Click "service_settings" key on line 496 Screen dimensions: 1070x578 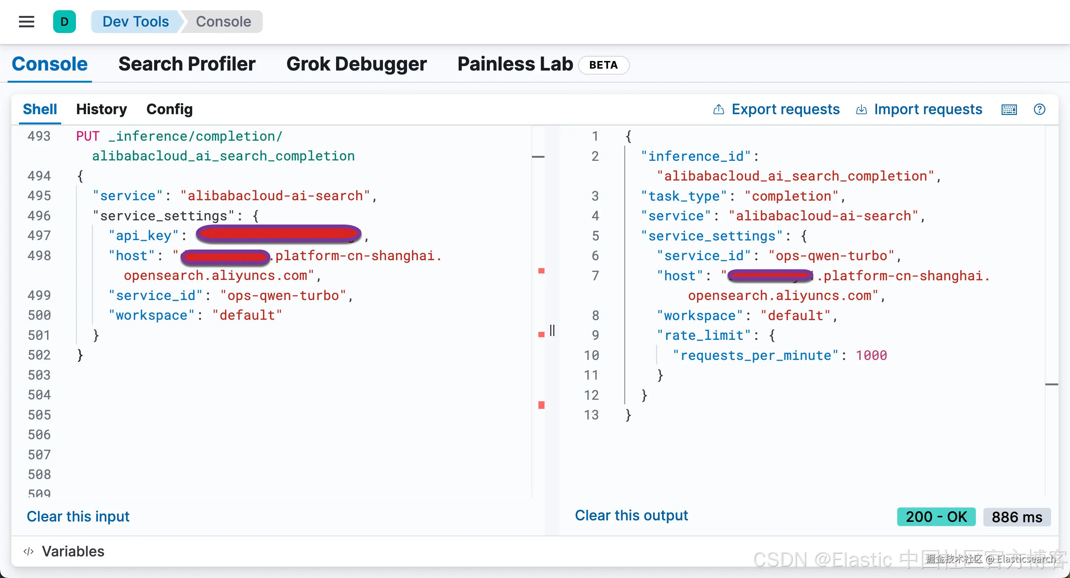point(164,216)
